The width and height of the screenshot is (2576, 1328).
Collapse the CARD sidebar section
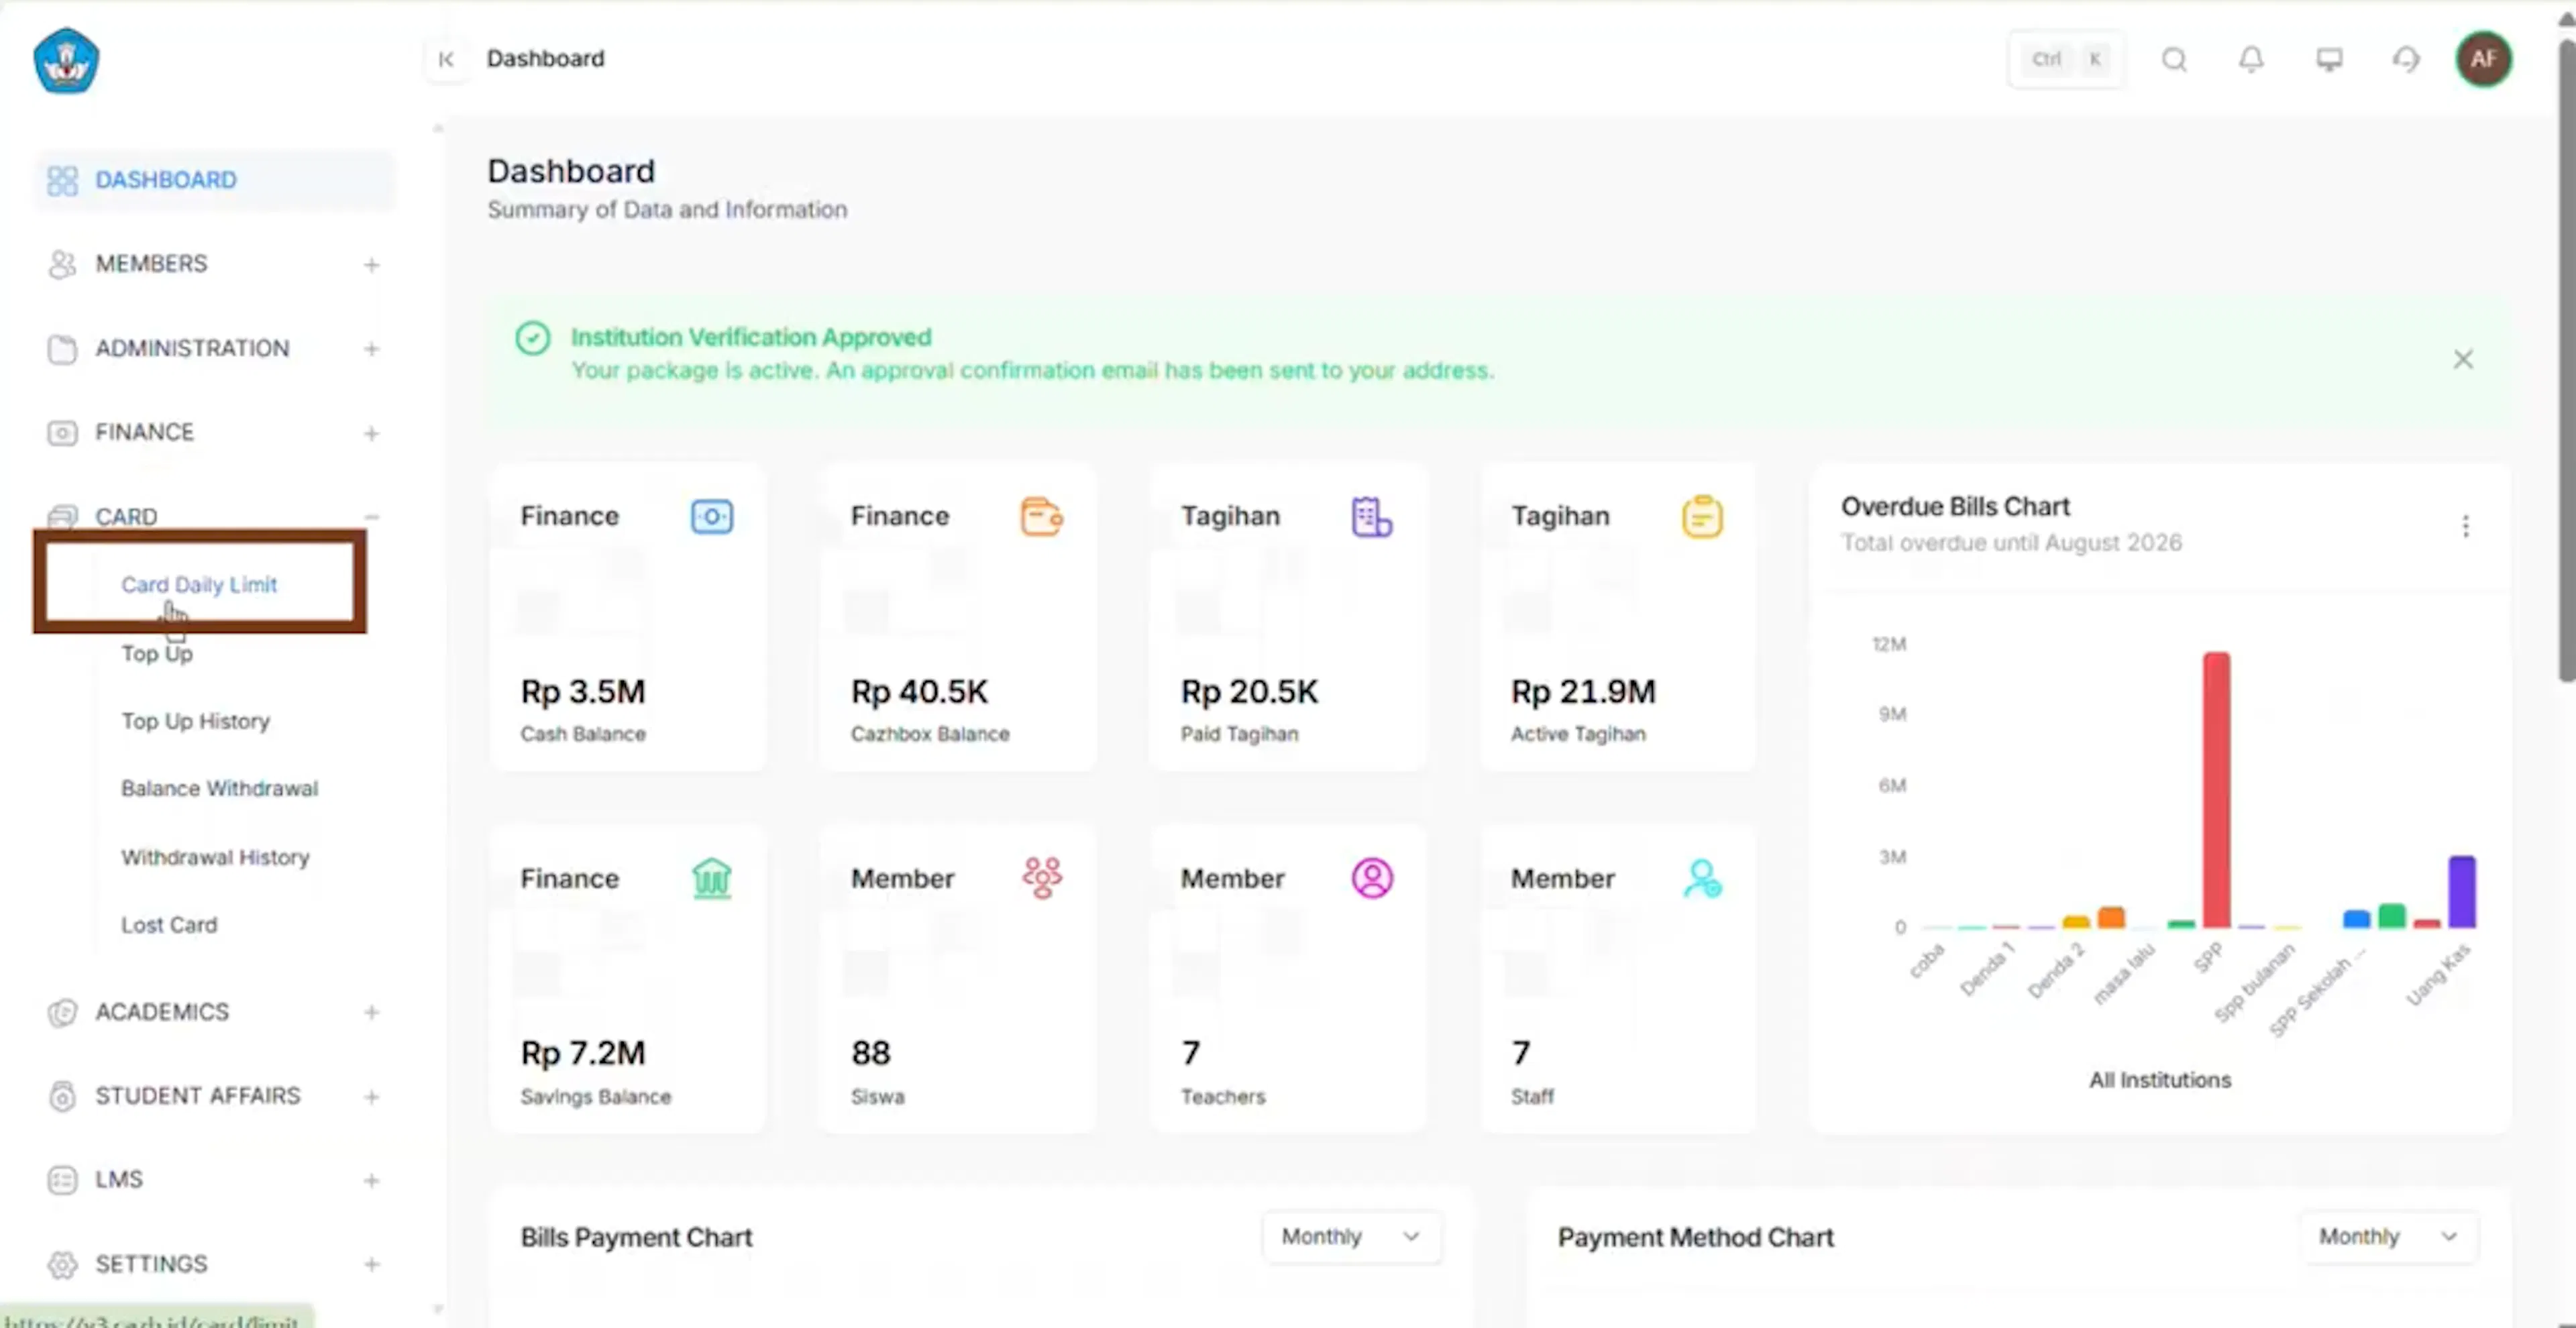point(371,517)
